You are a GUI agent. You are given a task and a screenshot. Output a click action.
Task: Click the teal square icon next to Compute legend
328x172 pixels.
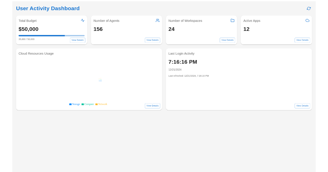83,104
